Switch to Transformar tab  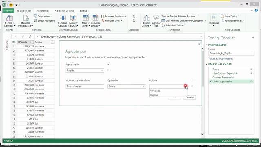[42, 11]
